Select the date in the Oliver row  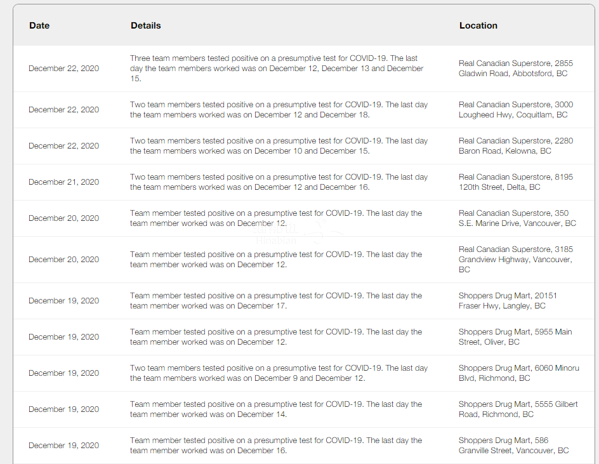[64, 337]
